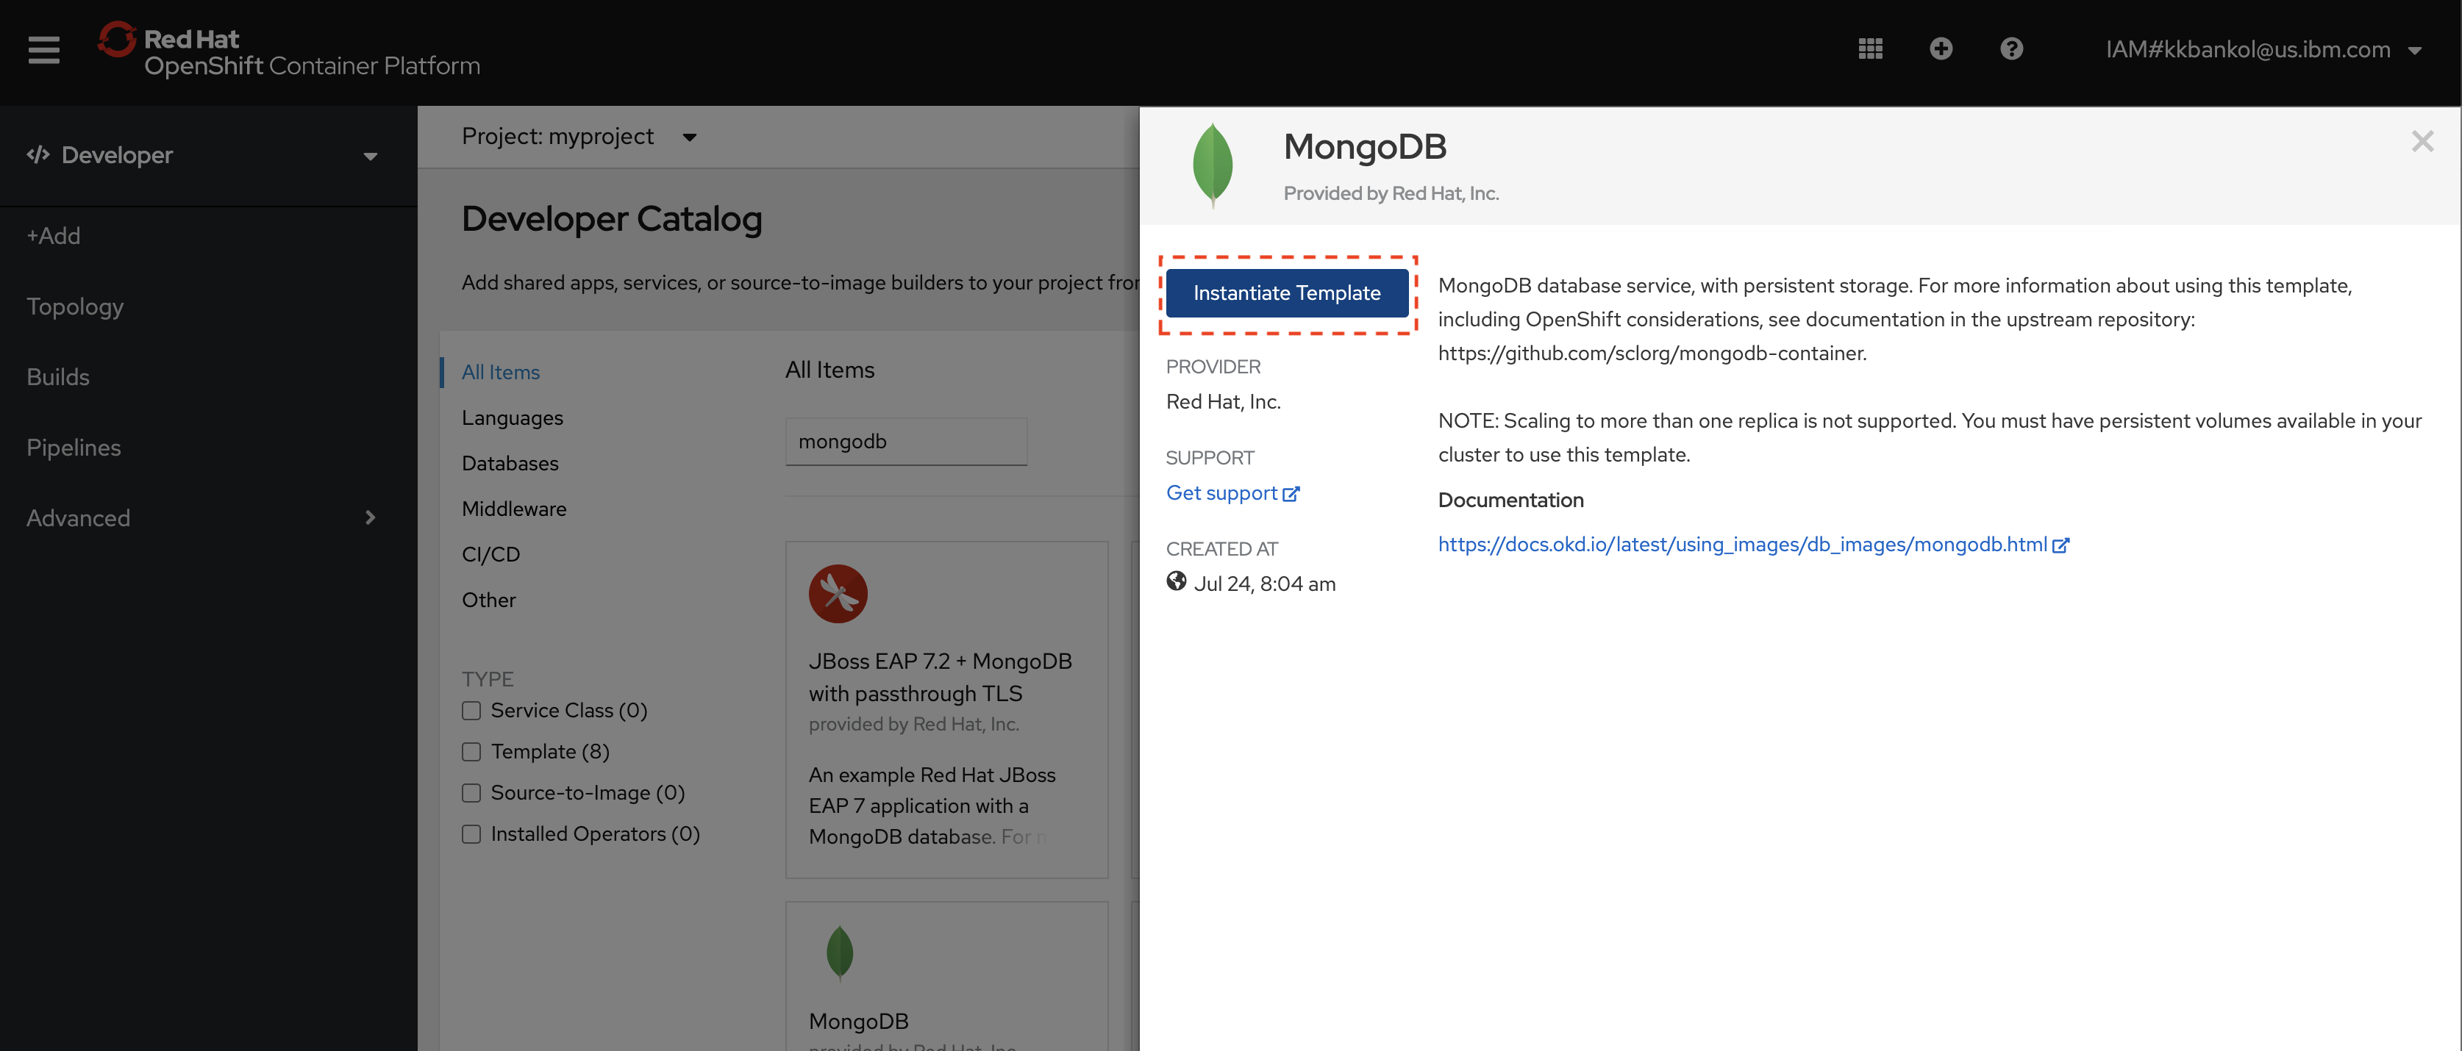Click Instantiate Template button
Viewport: 2462px width, 1051px height.
click(x=1286, y=292)
